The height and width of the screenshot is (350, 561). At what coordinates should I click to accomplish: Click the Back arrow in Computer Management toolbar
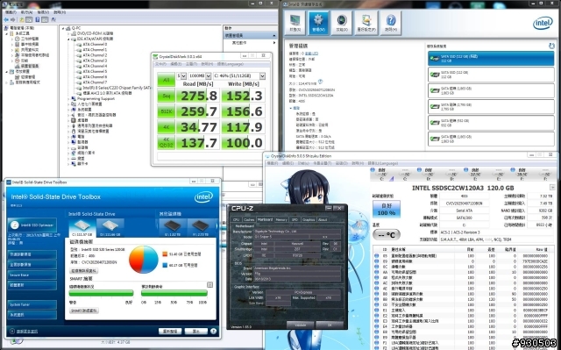(x=6, y=19)
